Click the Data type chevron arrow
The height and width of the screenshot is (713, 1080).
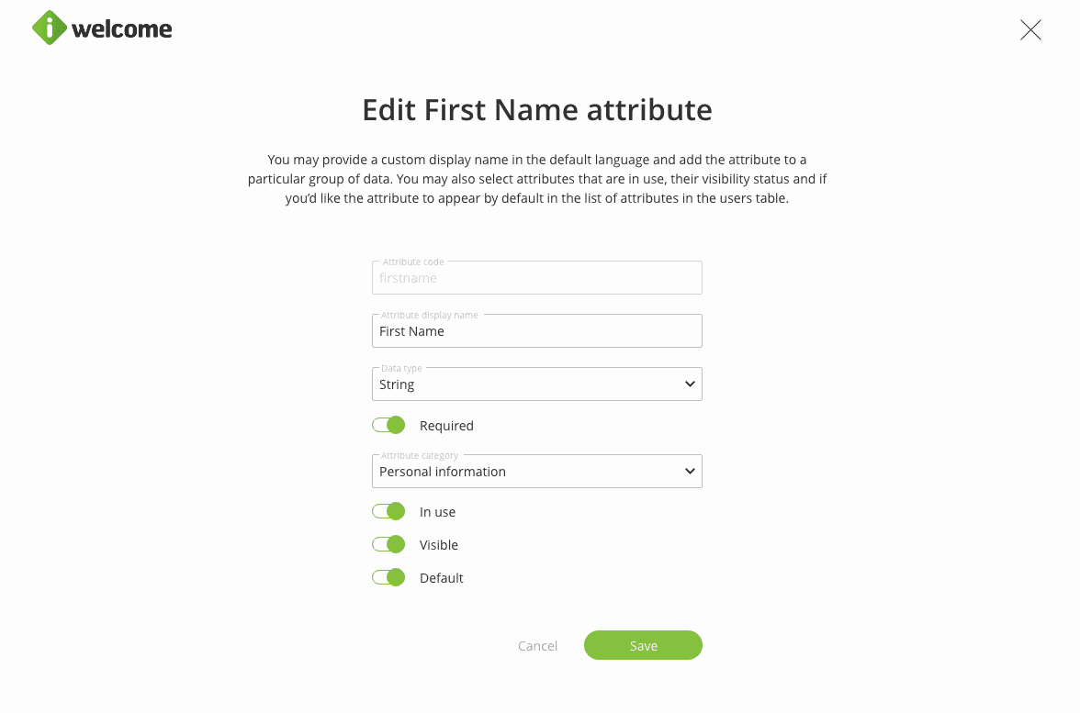point(690,384)
